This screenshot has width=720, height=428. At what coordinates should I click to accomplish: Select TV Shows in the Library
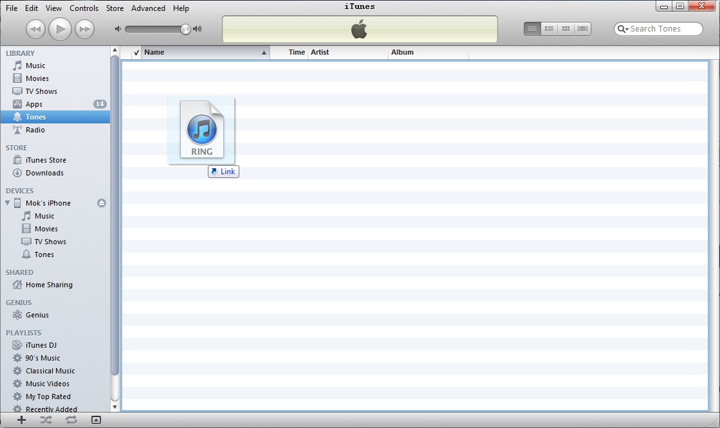[x=55, y=91]
